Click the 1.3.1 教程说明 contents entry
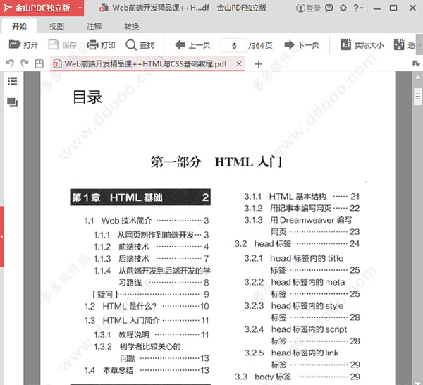 (x=151, y=335)
